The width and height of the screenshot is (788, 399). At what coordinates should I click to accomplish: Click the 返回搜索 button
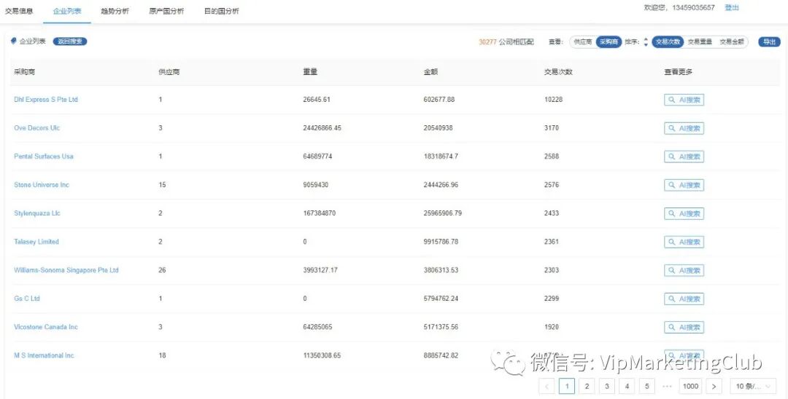tap(70, 42)
